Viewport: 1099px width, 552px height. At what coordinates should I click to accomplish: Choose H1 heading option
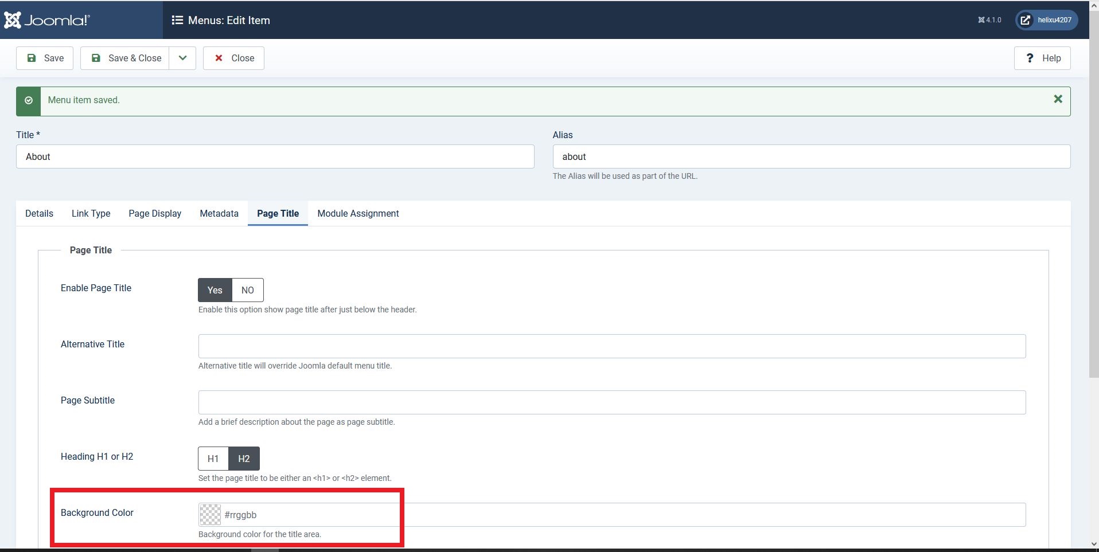point(213,459)
